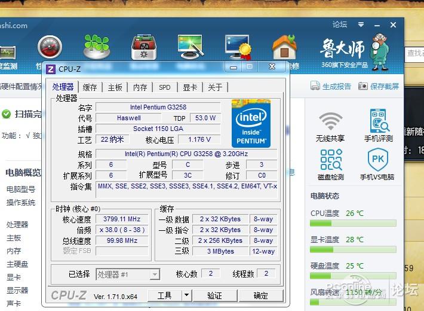Select 主板 in Lu Dashi sidebar
The height and width of the screenshot is (311, 424).
(x=14, y=238)
